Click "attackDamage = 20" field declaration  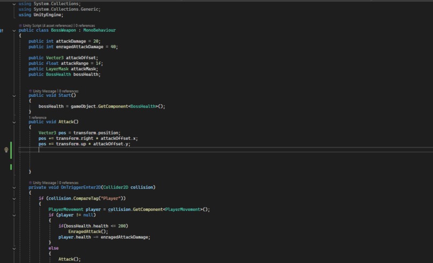pos(77,41)
